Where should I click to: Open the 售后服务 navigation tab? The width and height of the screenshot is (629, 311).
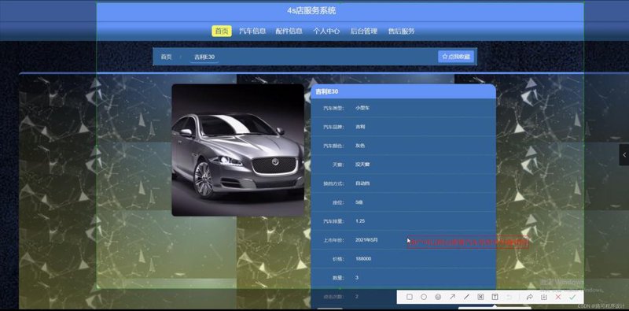coord(401,31)
